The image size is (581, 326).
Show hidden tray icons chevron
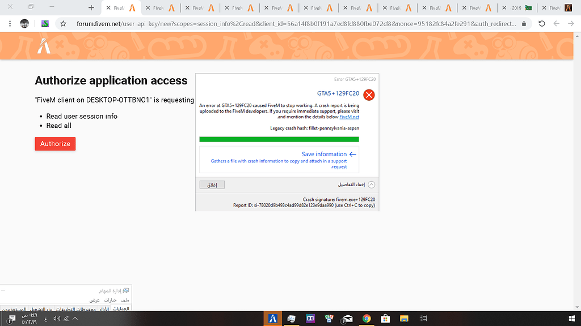(75, 319)
